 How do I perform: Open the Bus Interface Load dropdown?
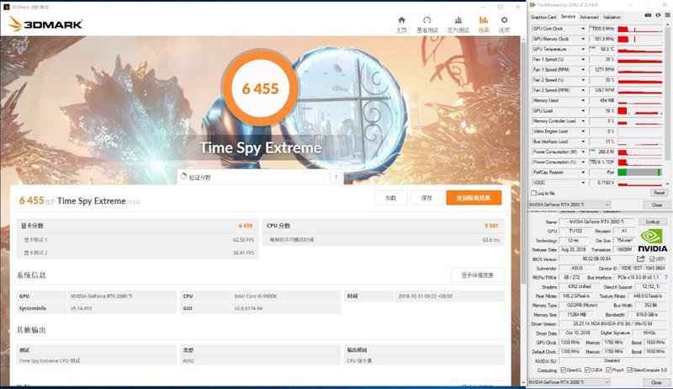[583, 141]
